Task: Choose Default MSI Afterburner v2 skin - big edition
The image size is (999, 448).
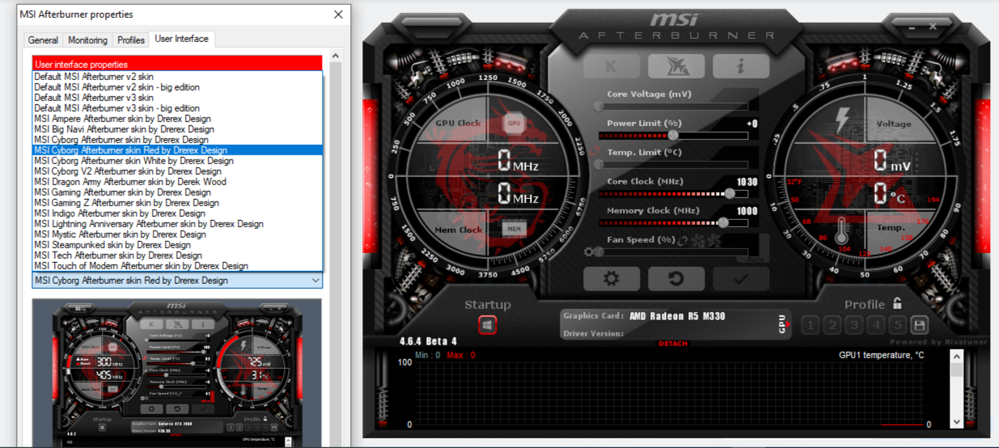Action: click(x=177, y=87)
